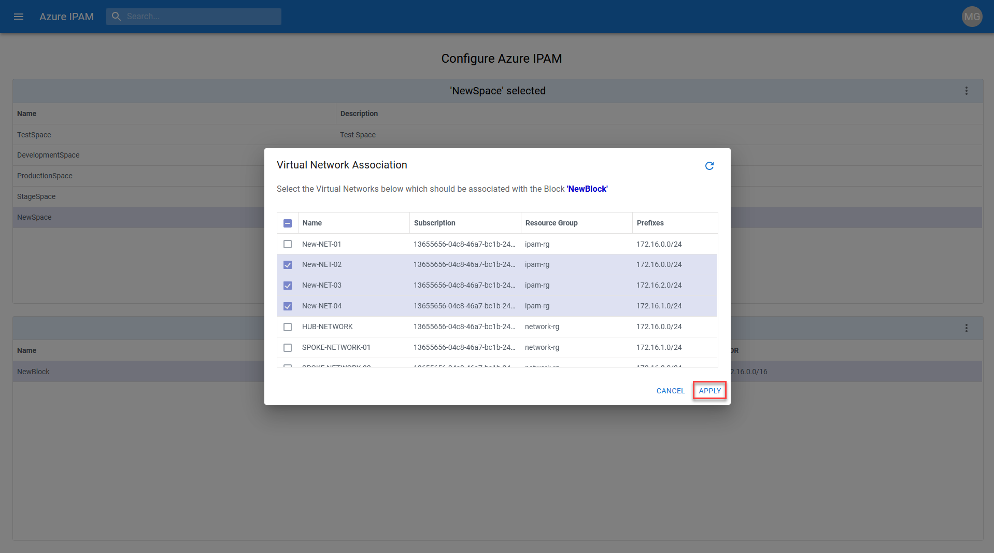Image resolution: width=994 pixels, height=553 pixels.
Task: Click the New-NET-01 name cell
Action: (x=322, y=244)
